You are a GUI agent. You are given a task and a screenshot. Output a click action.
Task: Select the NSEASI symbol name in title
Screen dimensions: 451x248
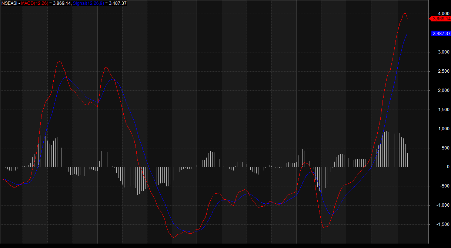pyautogui.click(x=9, y=3)
